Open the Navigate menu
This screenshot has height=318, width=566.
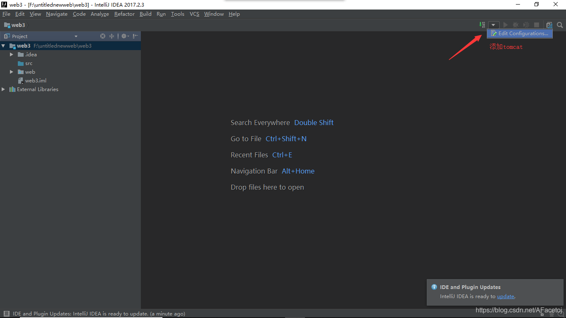click(x=57, y=14)
